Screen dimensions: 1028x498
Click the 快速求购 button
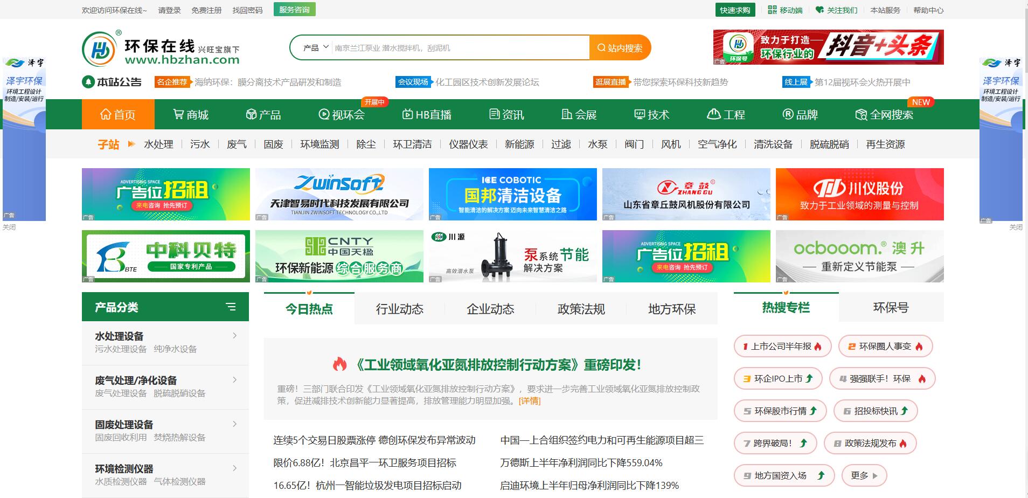pyautogui.click(x=735, y=10)
